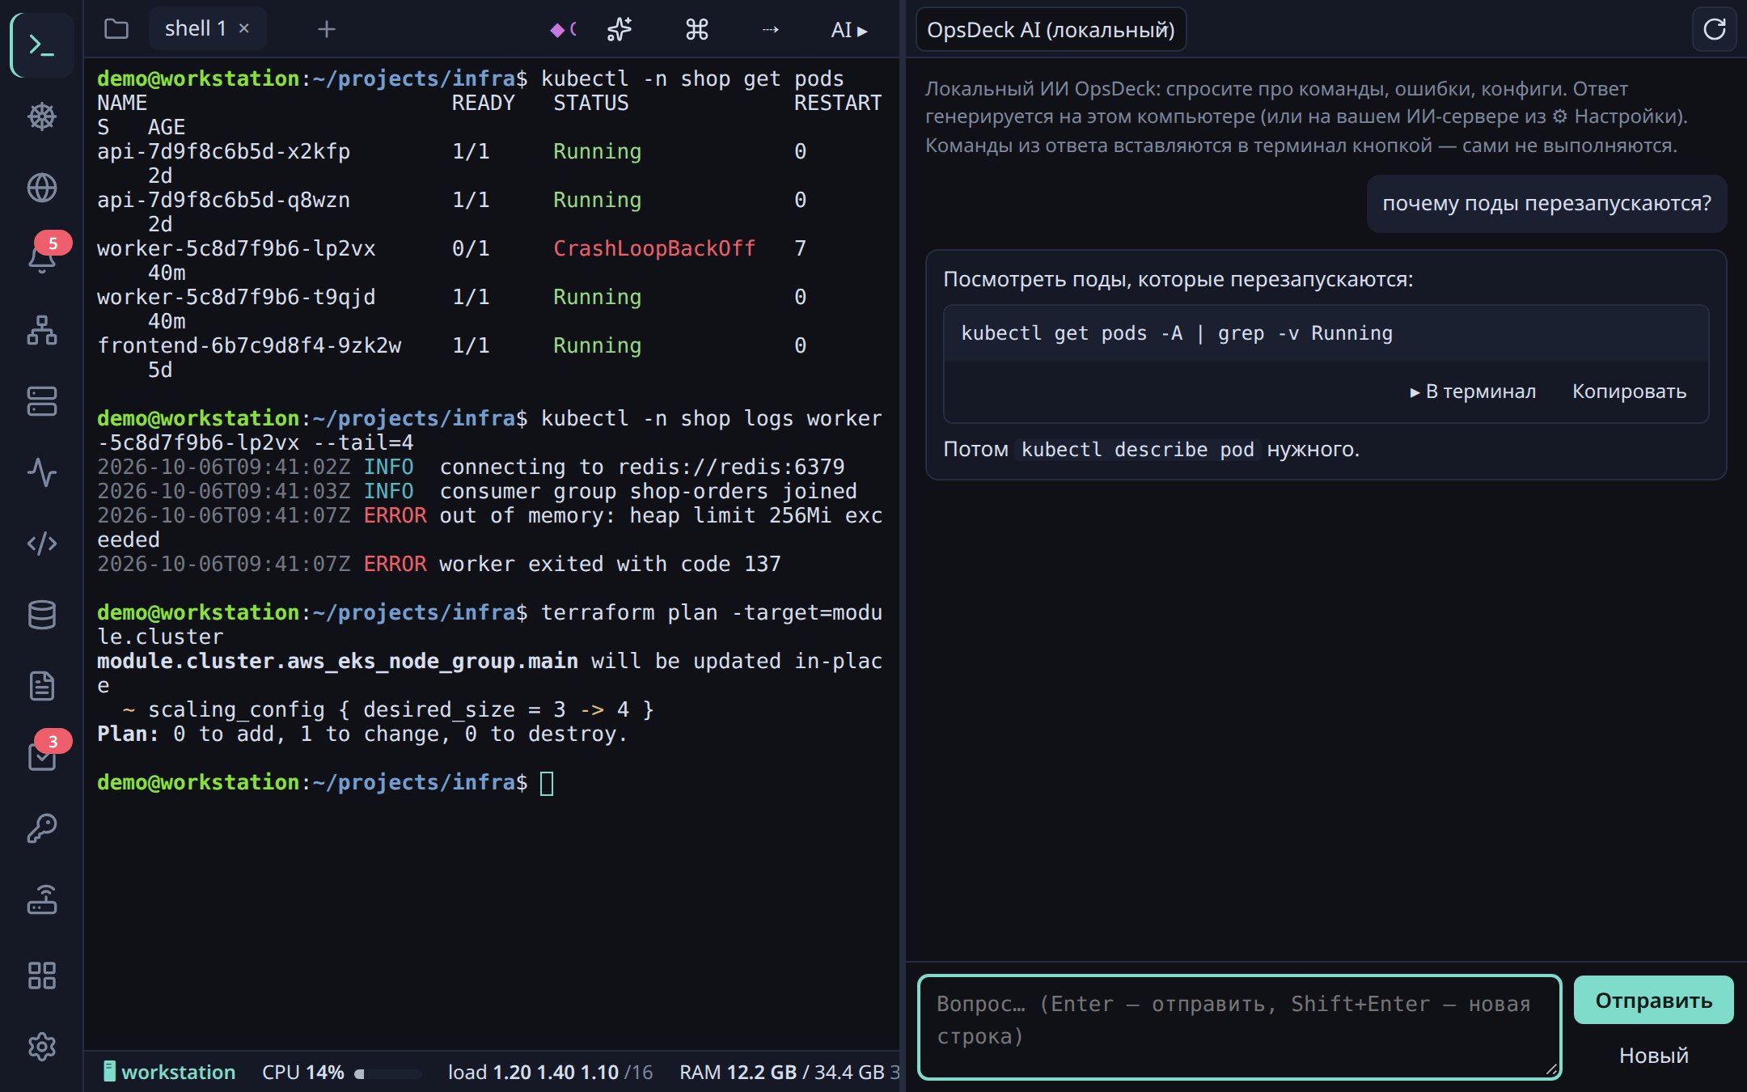Click the user message почему поды перезапускаются?

[x=1546, y=203]
